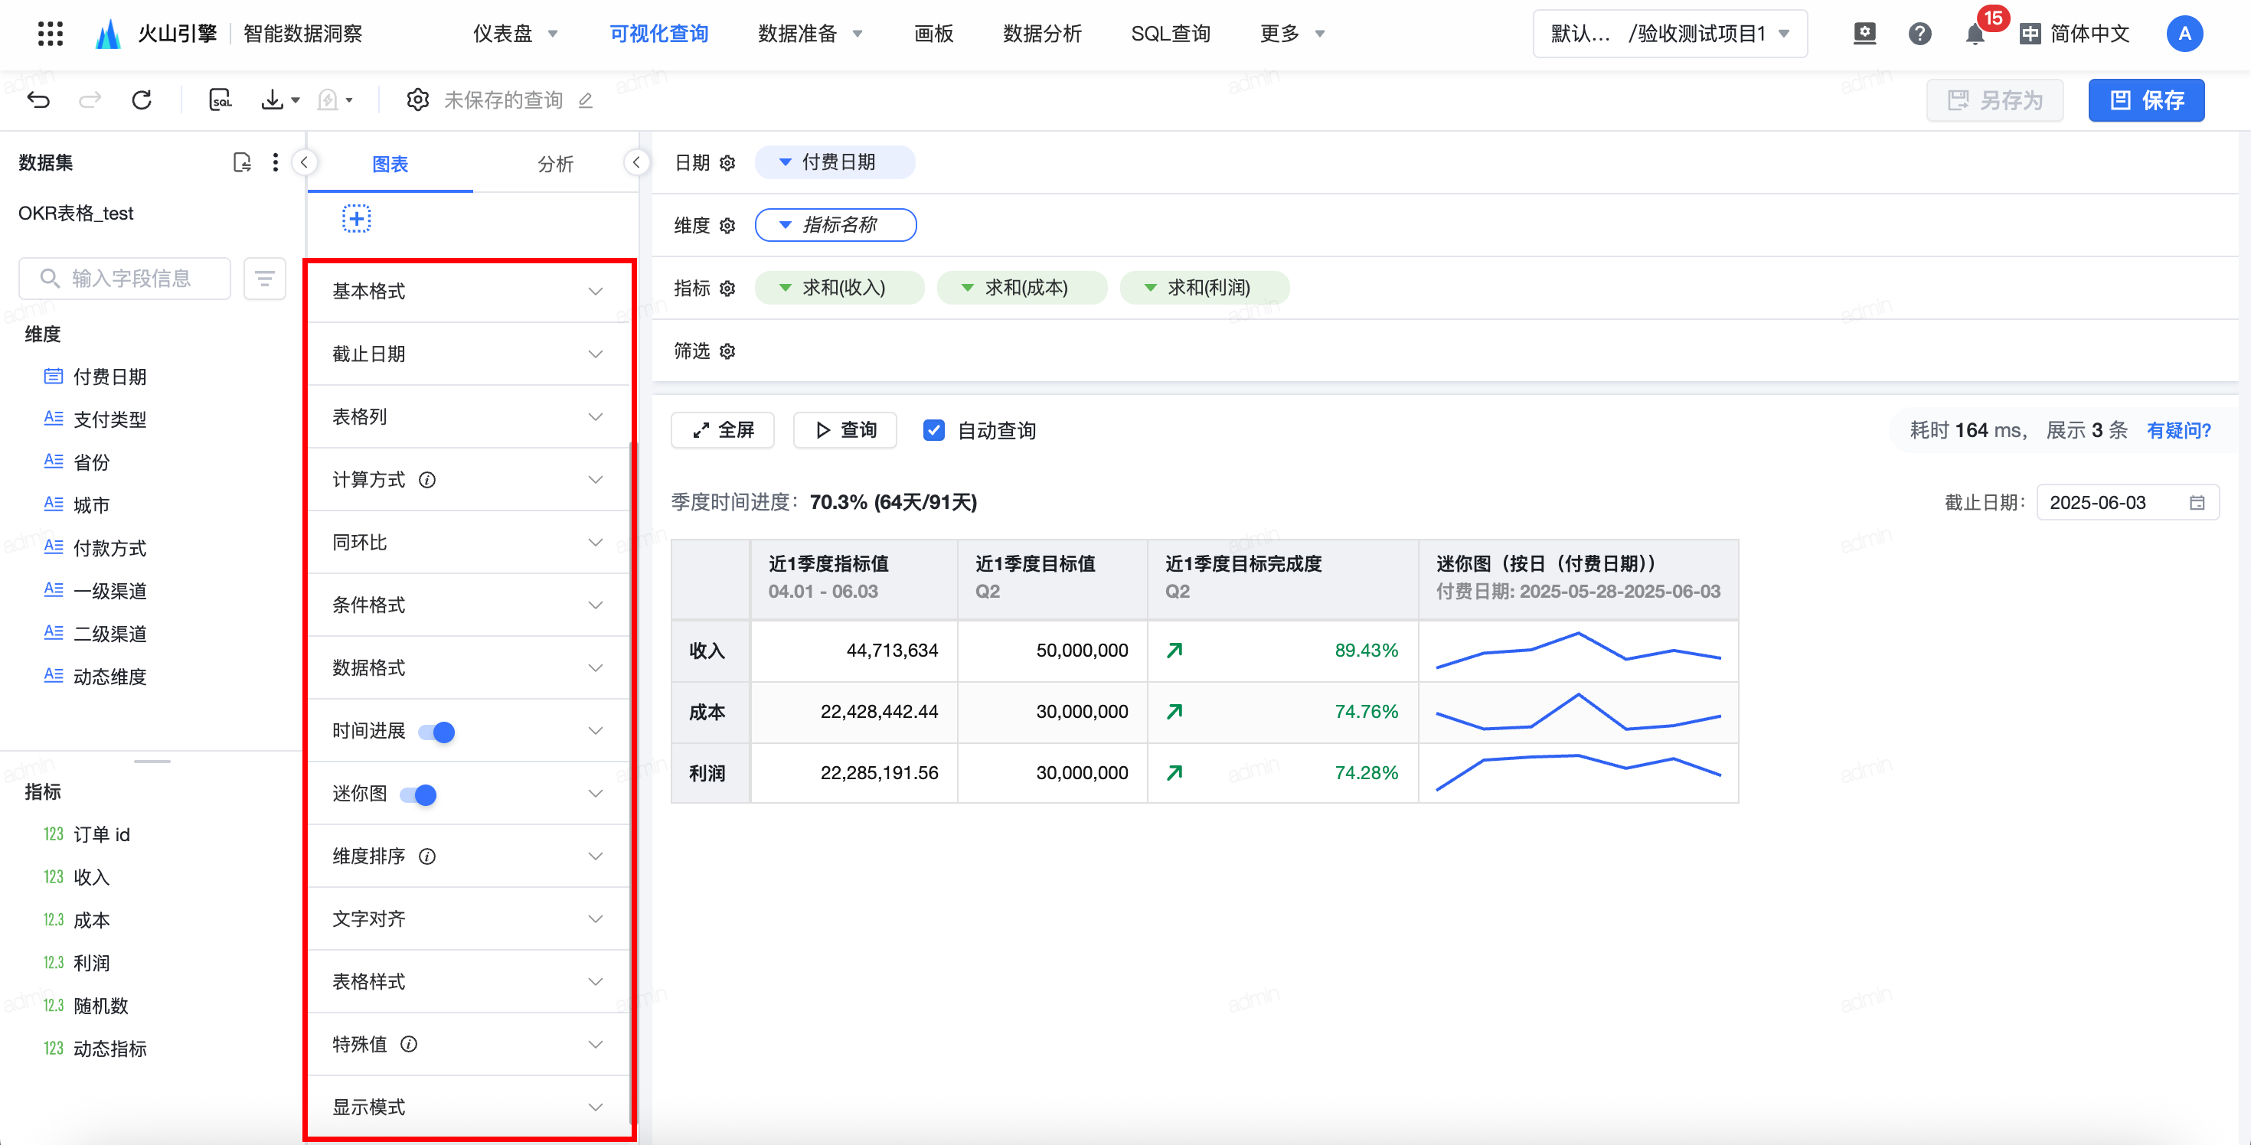Open the 筛选 settings gear
Screen dimensions: 2251x1145
(x=727, y=351)
